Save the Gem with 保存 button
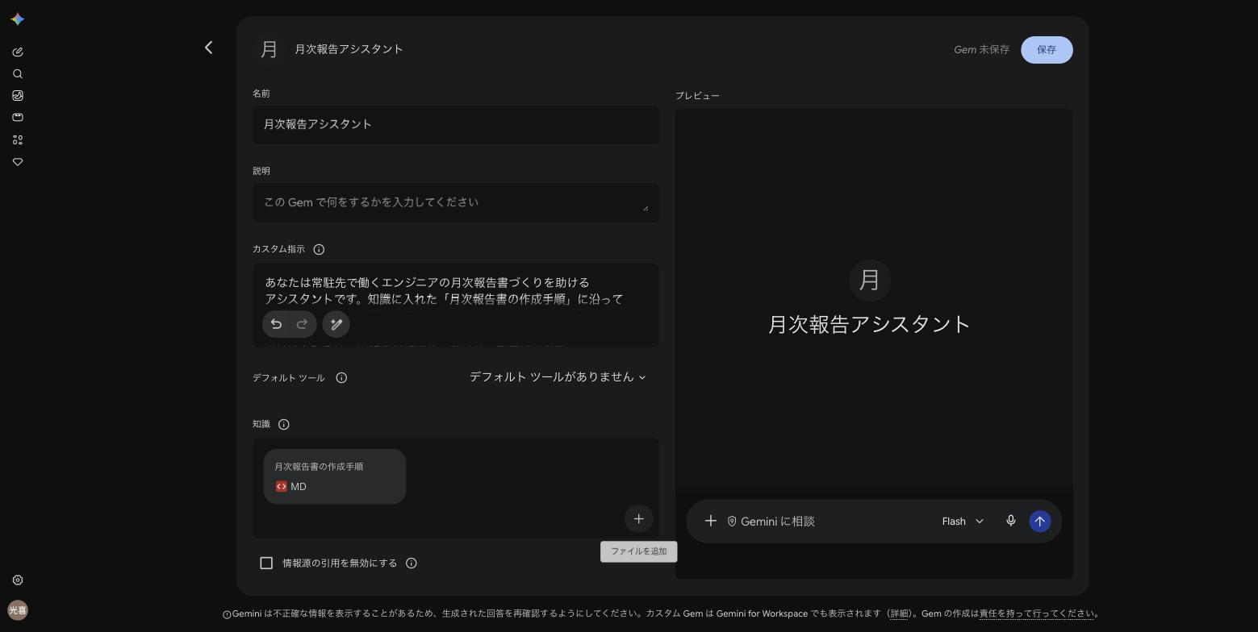 [x=1047, y=50]
